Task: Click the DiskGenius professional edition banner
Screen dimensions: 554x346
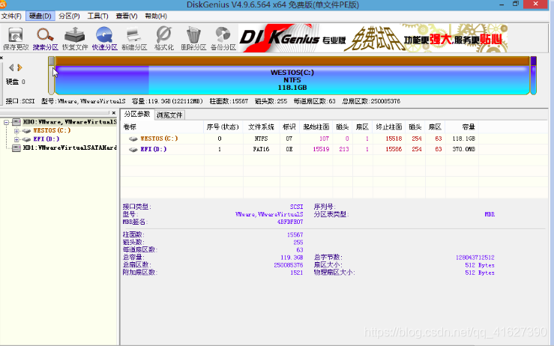Action: 373,38
